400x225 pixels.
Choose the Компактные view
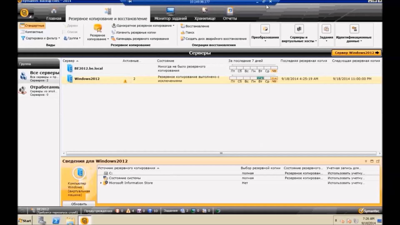pos(32,32)
